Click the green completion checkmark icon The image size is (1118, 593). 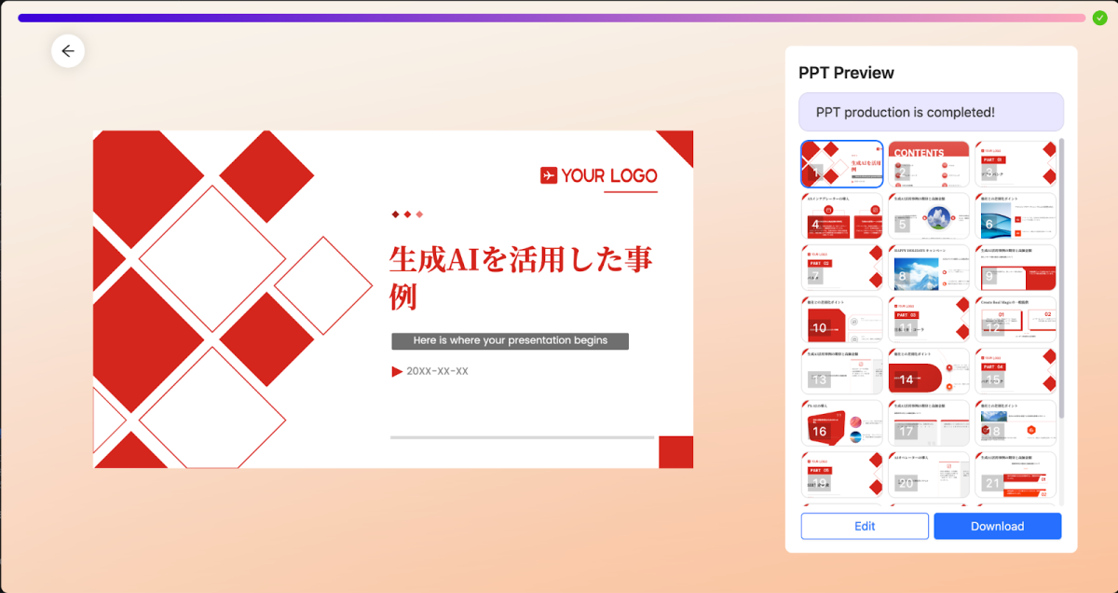(1099, 18)
